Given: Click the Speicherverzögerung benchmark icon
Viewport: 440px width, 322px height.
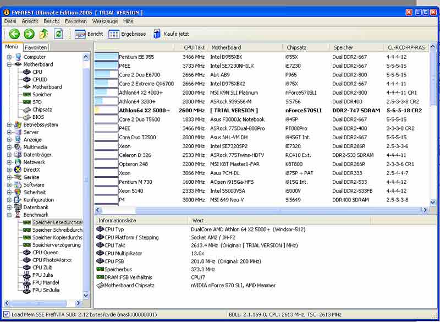Looking at the screenshot, I should tap(26, 245).
